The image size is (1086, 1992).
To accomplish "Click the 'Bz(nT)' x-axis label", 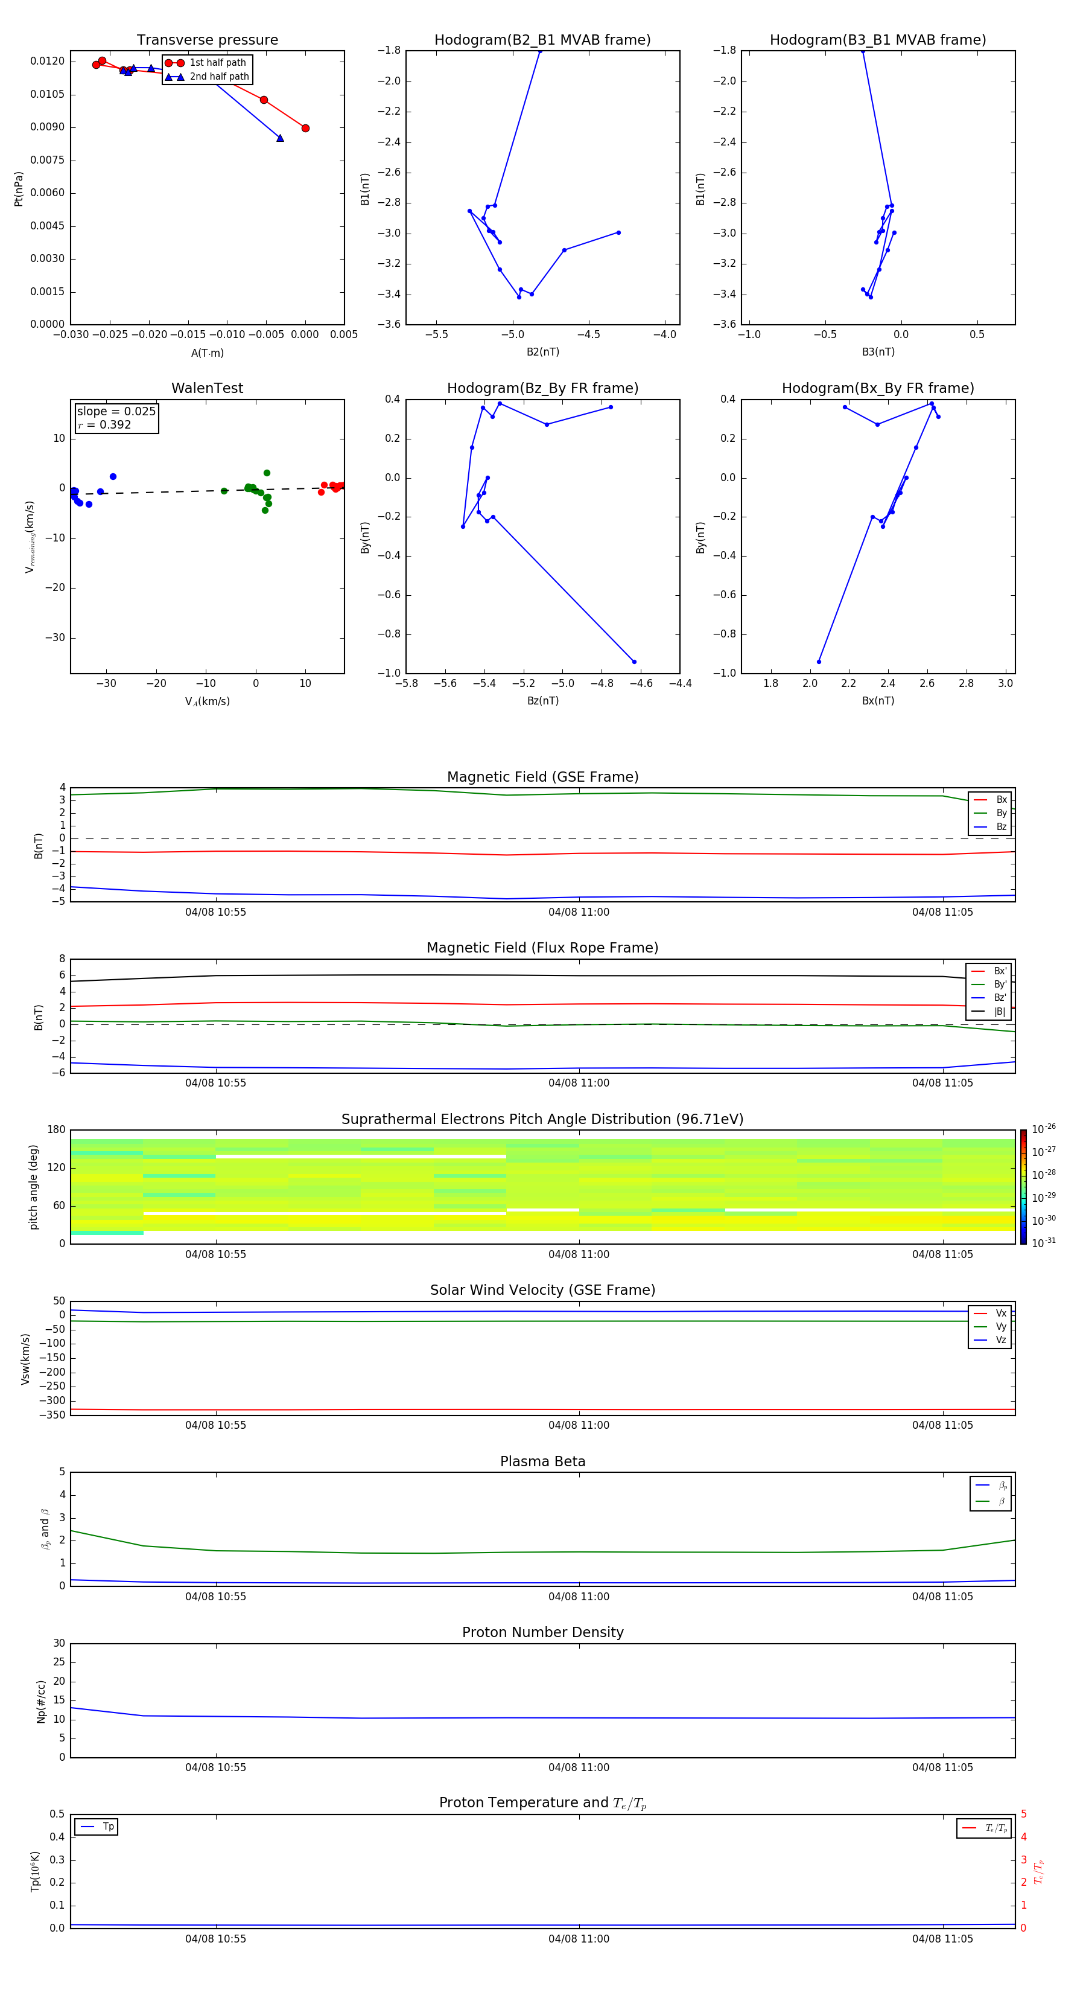I will click(x=542, y=701).
